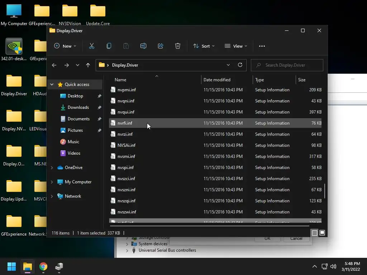367x275 pixels.
Task: Select the 342.01-desk NVIDIA installer icon
Action: 14,49
